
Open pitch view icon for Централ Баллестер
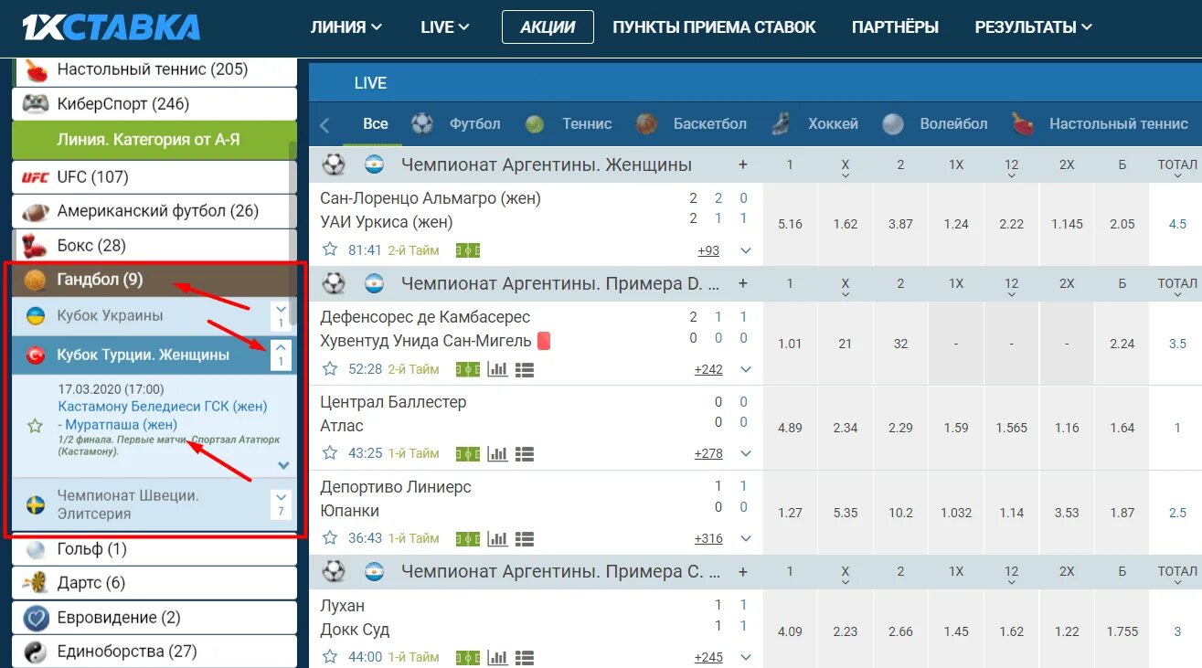[468, 453]
